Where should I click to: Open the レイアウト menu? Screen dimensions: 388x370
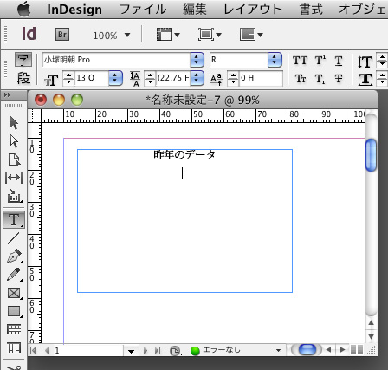pyautogui.click(x=253, y=9)
